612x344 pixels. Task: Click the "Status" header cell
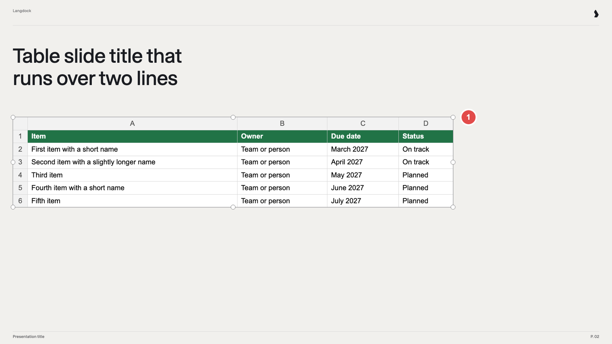(426, 136)
